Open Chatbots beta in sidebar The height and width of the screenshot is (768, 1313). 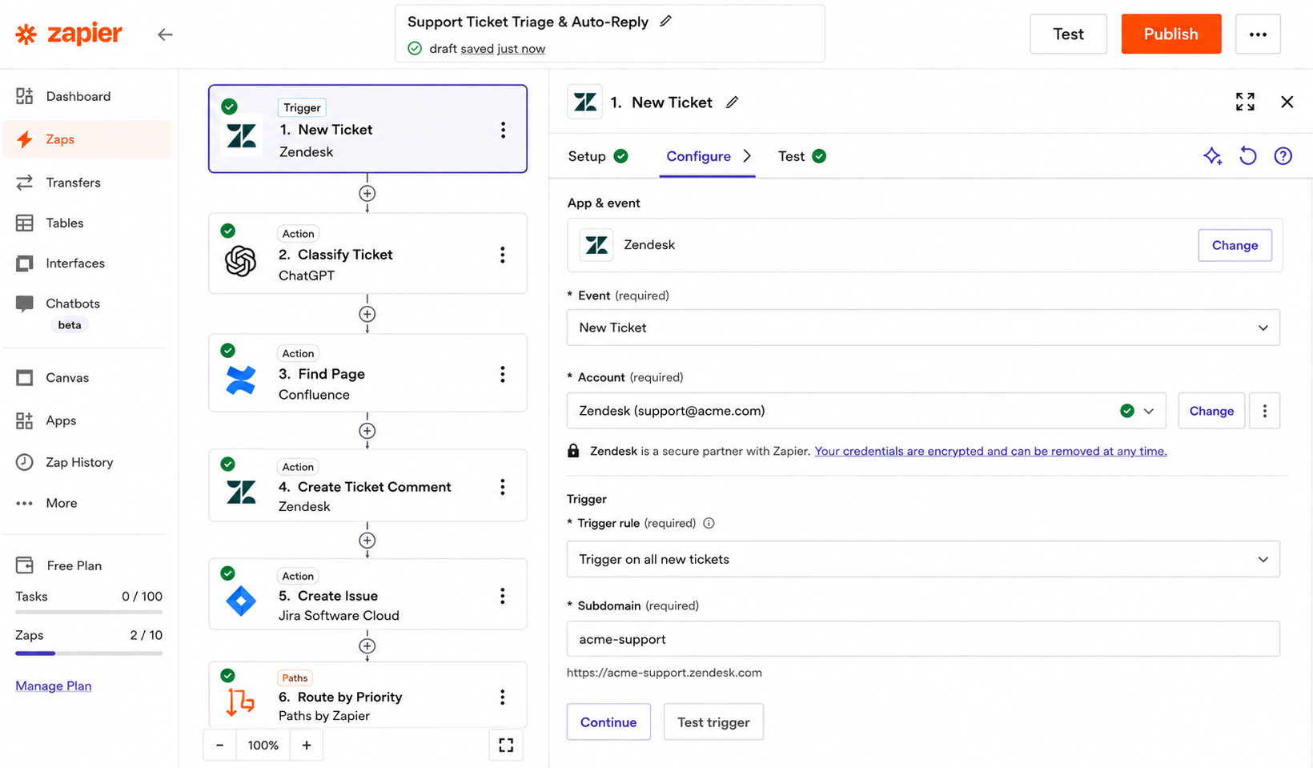click(x=87, y=312)
